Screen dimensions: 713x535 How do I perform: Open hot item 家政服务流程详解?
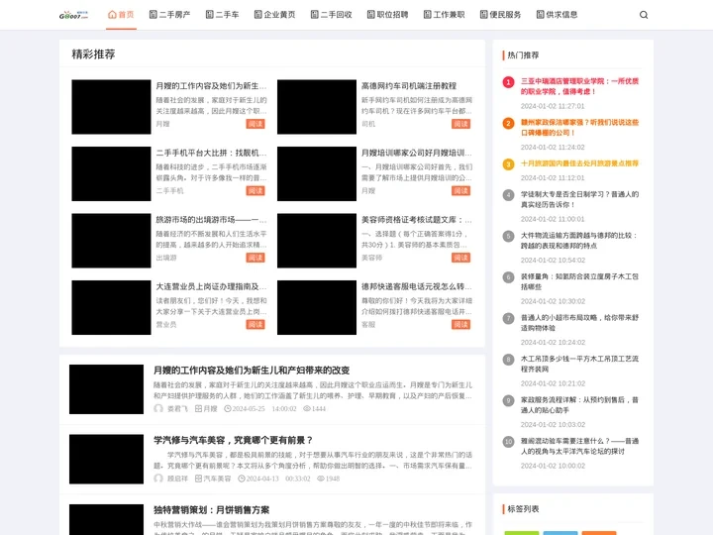[x=579, y=405]
